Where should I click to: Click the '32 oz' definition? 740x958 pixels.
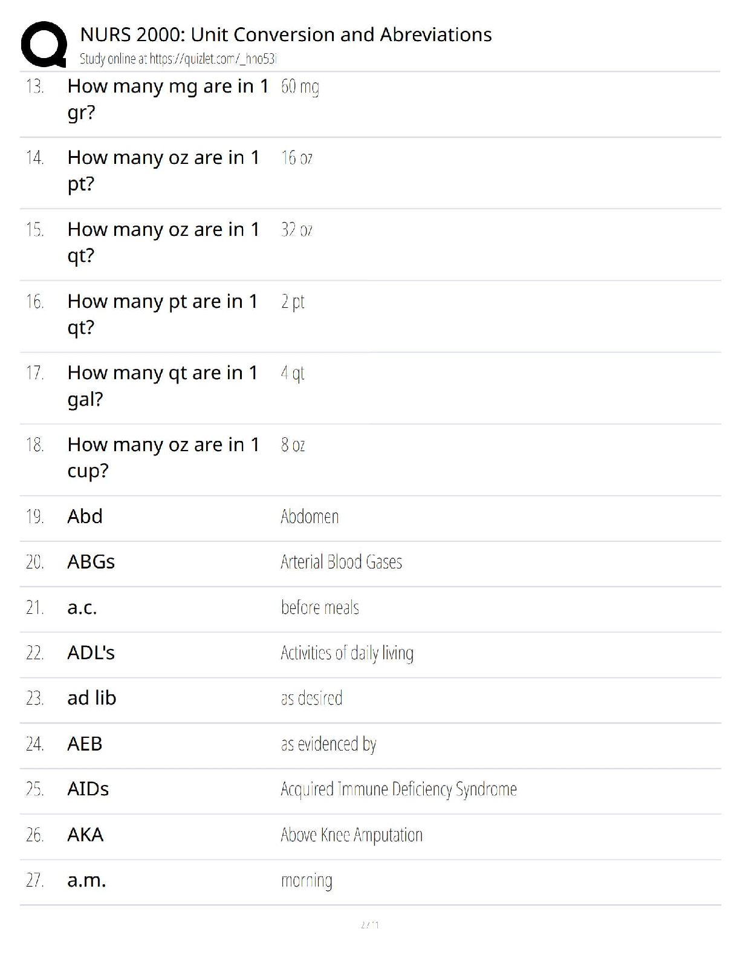click(x=297, y=230)
